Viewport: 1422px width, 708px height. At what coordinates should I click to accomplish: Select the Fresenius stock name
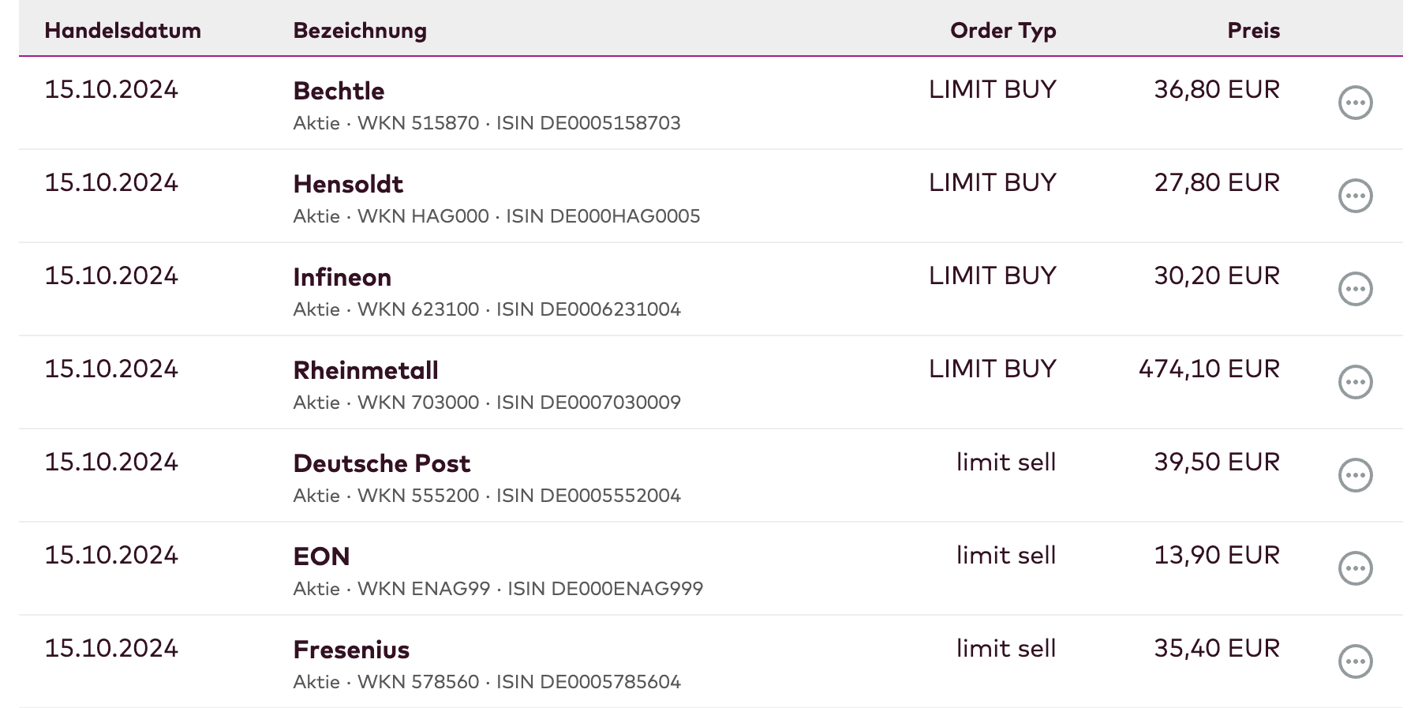[351, 650]
